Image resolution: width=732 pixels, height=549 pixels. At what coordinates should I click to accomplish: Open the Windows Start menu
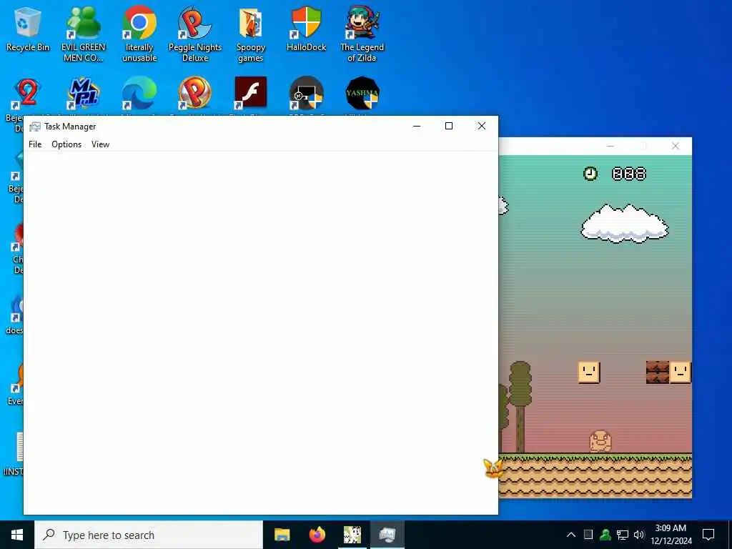coord(17,535)
